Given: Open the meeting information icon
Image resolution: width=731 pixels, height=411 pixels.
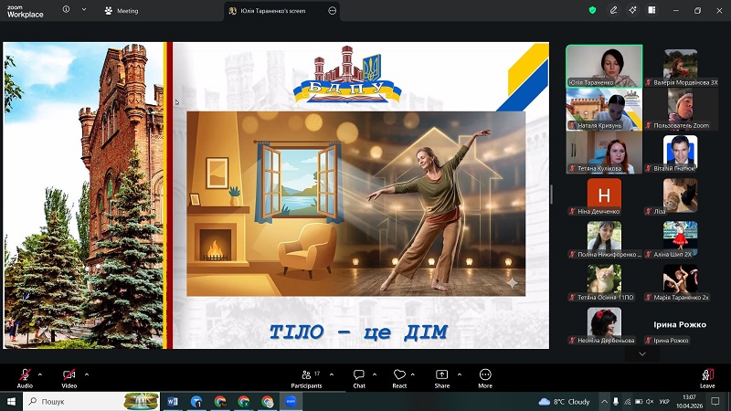Looking at the screenshot, I should tap(66, 10).
